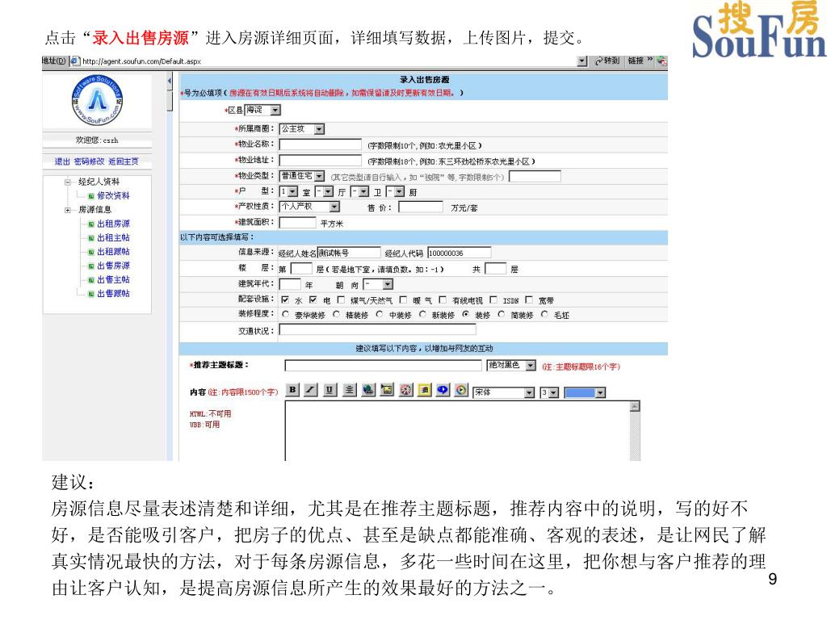Image resolution: width=827 pixels, height=620 pixels.
Task: Select the 豪华装修 radio button
Action: click(x=285, y=314)
